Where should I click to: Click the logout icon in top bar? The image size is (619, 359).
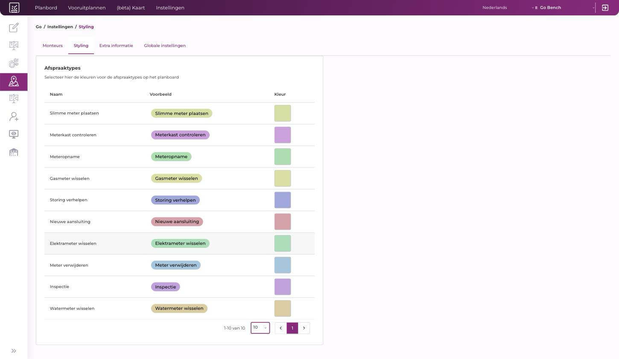click(x=605, y=8)
